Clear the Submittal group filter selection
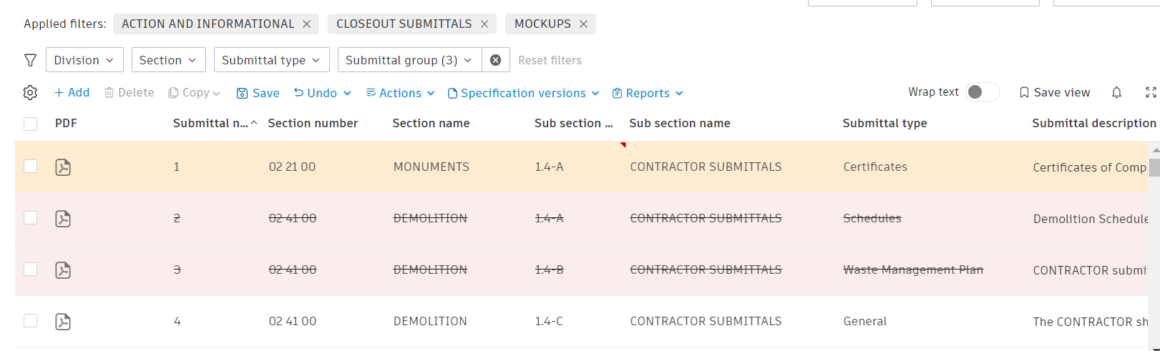The height and width of the screenshot is (351, 1160). coord(495,60)
